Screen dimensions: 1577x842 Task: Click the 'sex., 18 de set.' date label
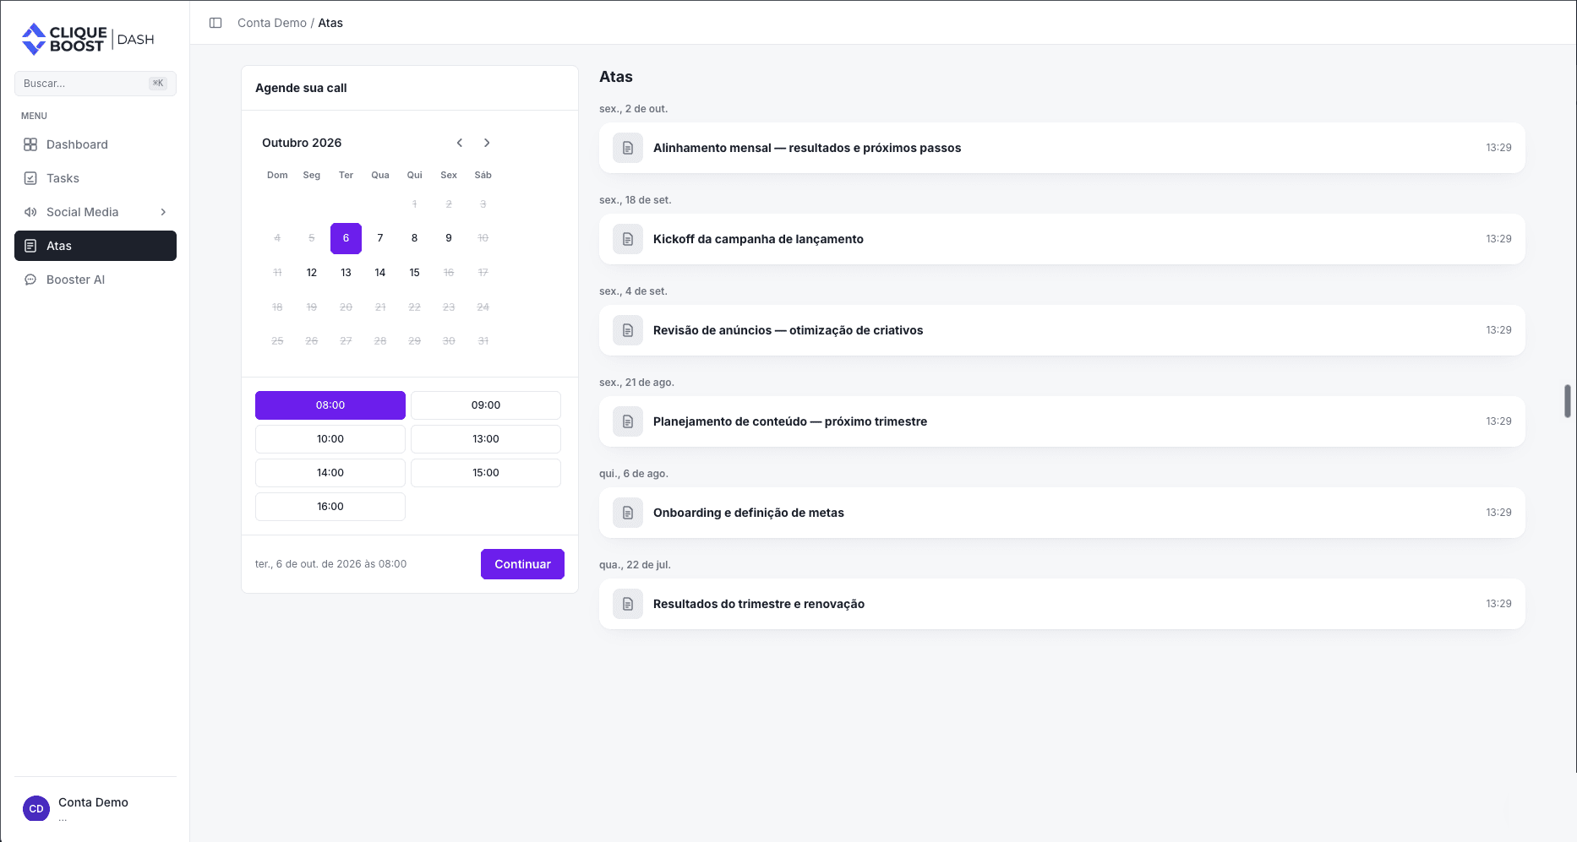click(636, 200)
